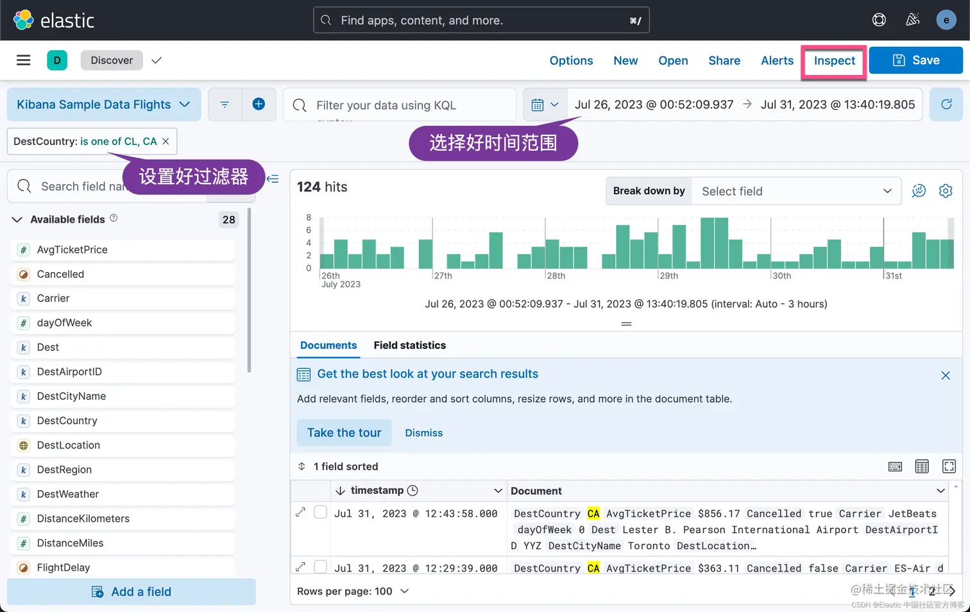Open the keyboard shortcuts icon
This screenshot has height=612, width=970.
click(x=895, y=467)
